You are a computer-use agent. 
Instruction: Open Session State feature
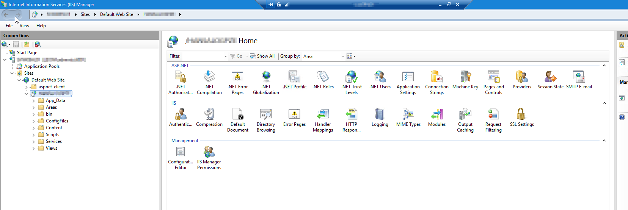[x=551, y=80]
